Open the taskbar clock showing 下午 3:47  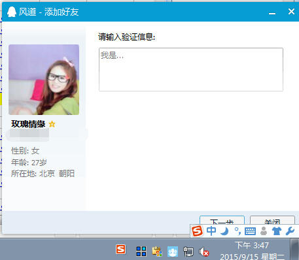pyautogui.click(x=252, y=246)
